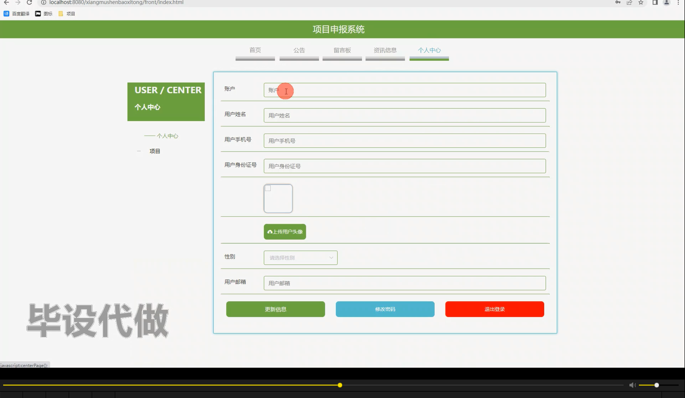This screenshot has width=685, height=398.
Task: Open the browser three-dot menu
Action: pos(678,2)
